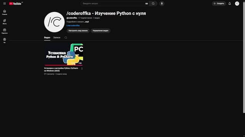Screen dimensions: 245x137
Task: Switch to the Videos tab
Action: point(47,38)
